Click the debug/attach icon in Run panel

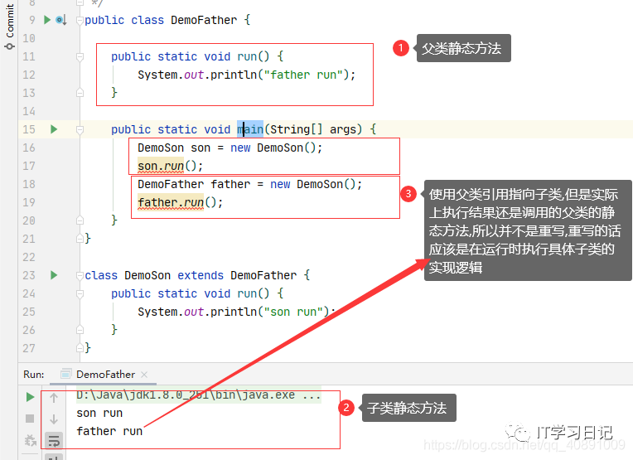click(31, 440)
